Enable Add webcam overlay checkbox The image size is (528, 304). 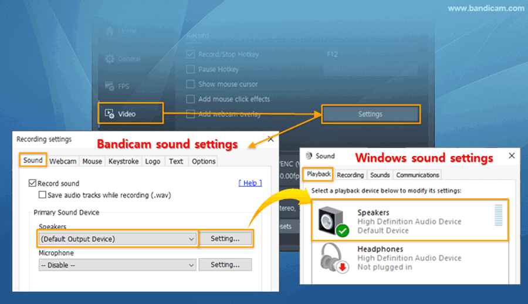[x=191, y=114]
